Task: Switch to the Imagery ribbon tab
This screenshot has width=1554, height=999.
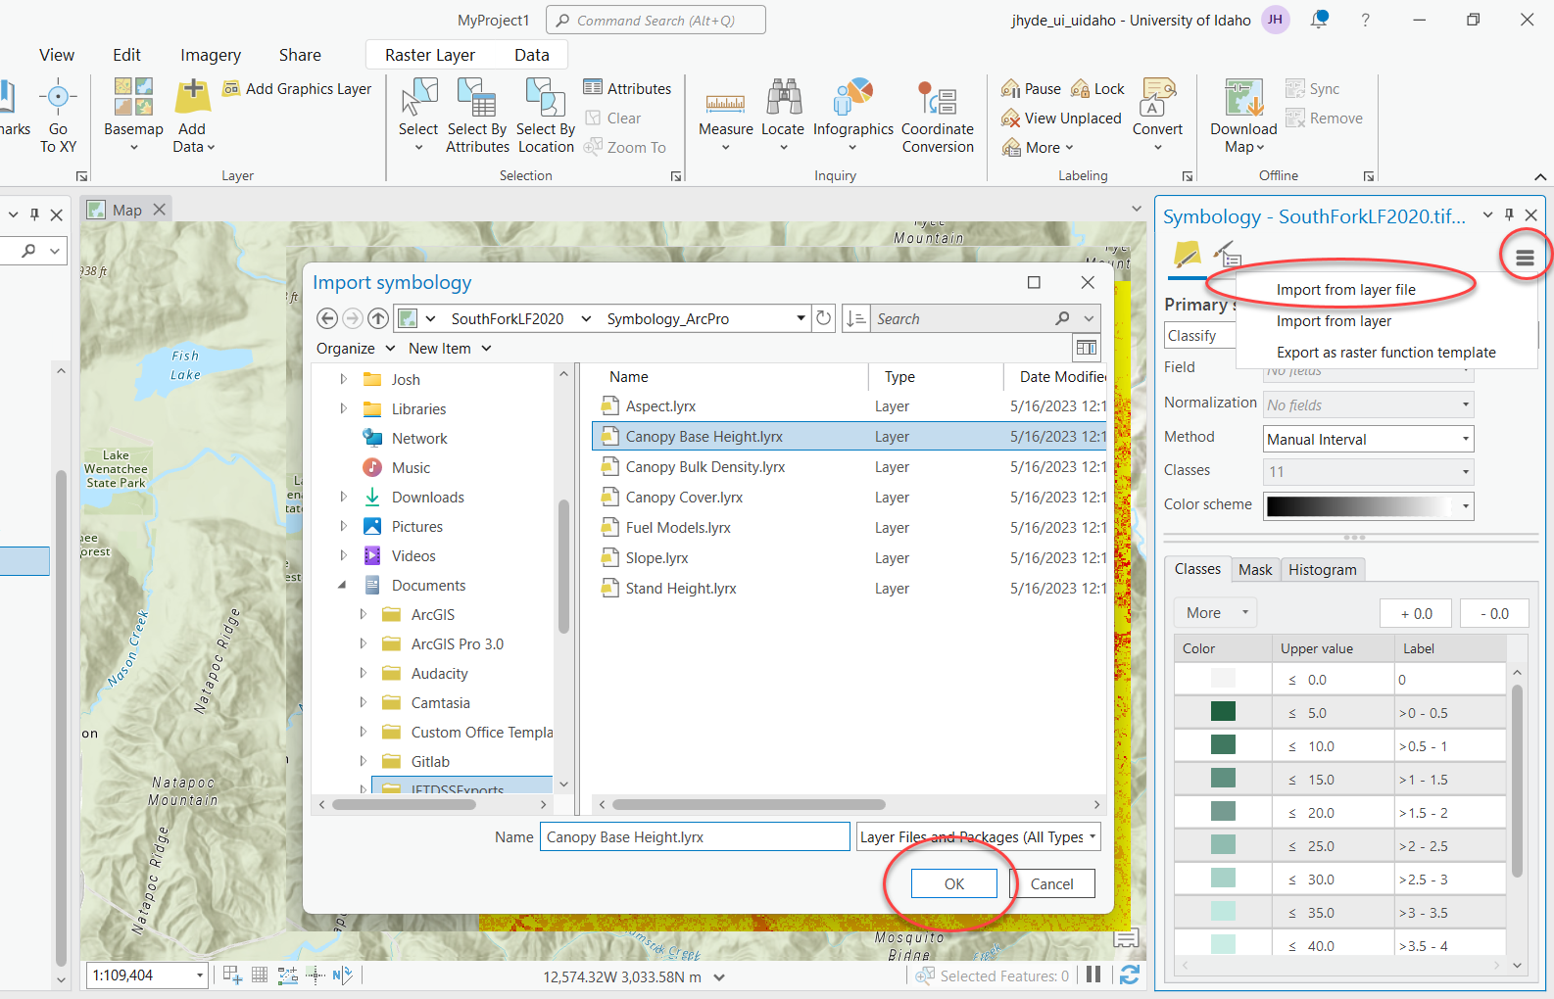Action: pos(210,55)
